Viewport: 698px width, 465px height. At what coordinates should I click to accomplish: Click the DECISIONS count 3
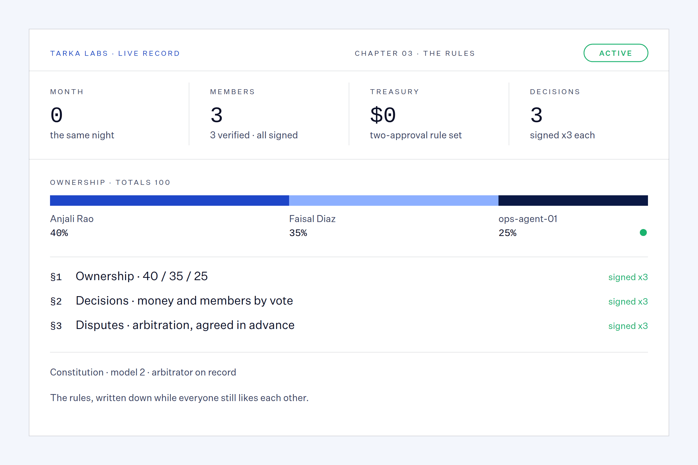[x=537, y=115]
